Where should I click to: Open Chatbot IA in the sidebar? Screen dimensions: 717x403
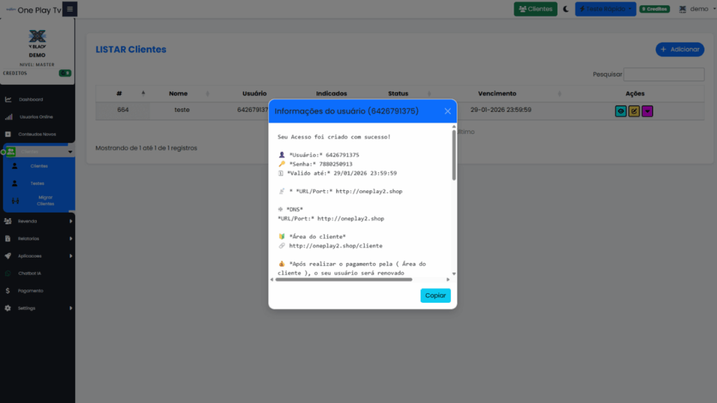pos(29,274)
